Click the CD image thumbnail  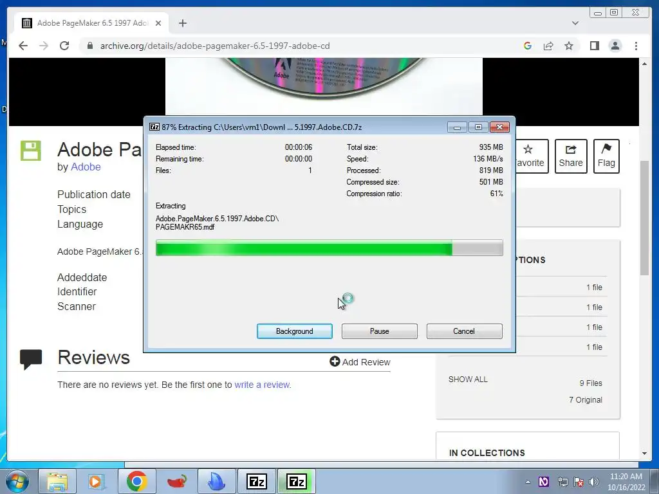[x=324, y=87]
